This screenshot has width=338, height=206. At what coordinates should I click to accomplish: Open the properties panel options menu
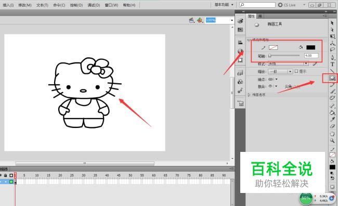click(x=324, y=16)
